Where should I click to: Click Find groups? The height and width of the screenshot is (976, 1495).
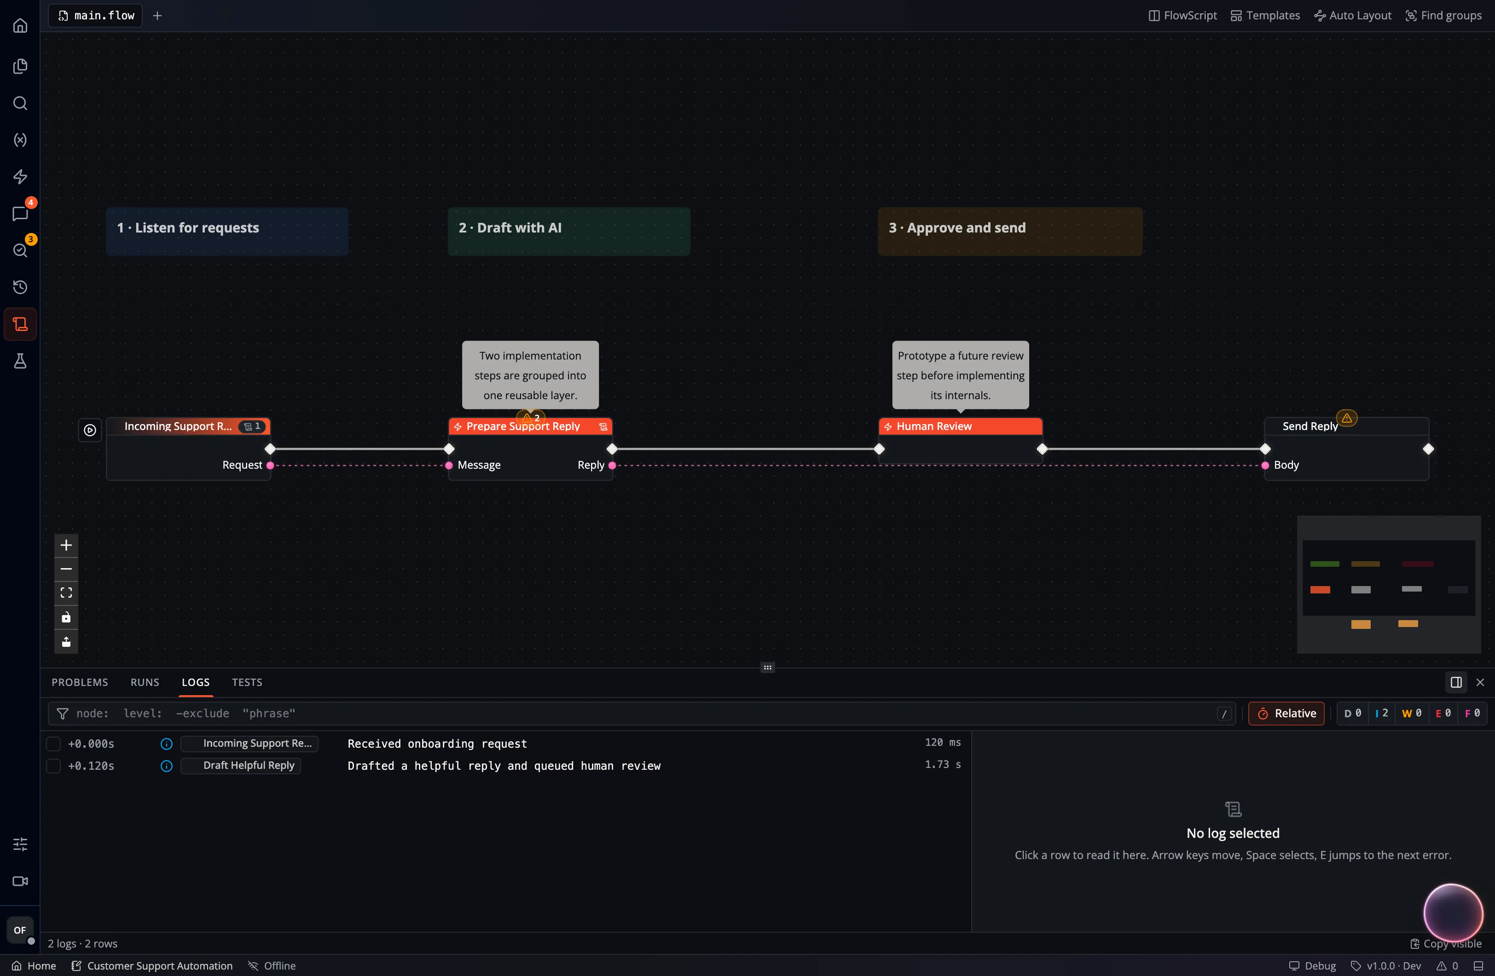[1443, 15]
